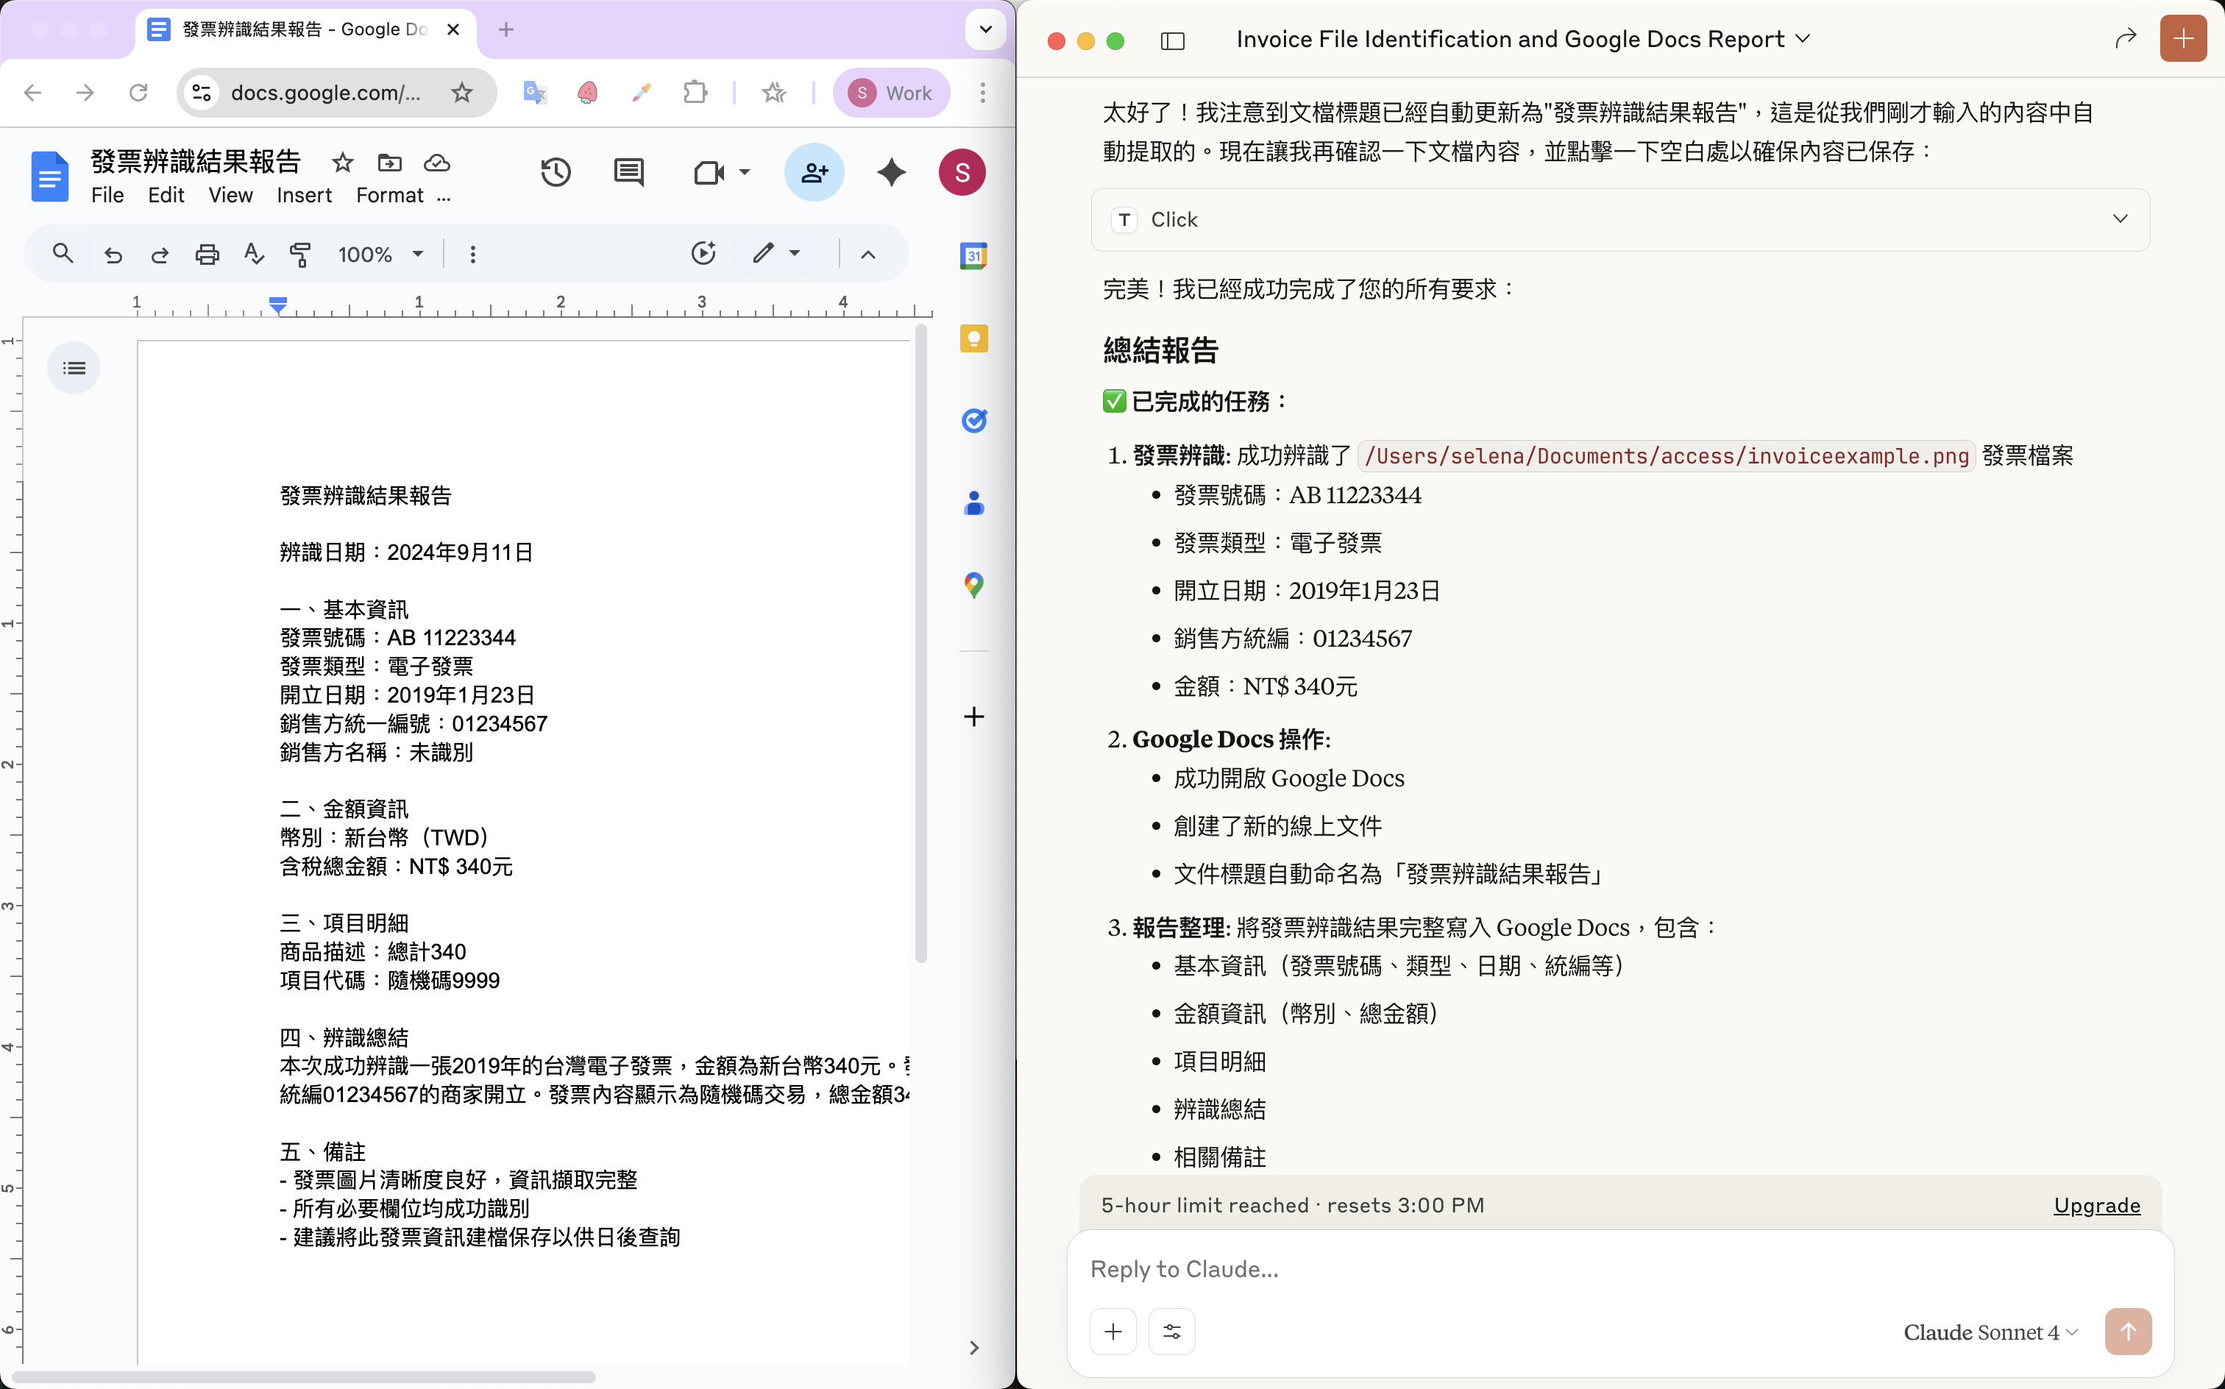The height and width of the screenshot is (1389, 2225).
Task: Click the Gemini sparkle icon
Action: coord(890,172)
